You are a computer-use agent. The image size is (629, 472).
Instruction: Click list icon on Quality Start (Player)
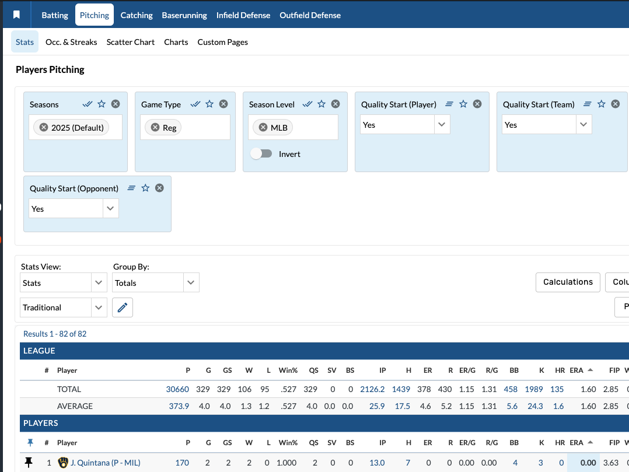click(449, 104)
